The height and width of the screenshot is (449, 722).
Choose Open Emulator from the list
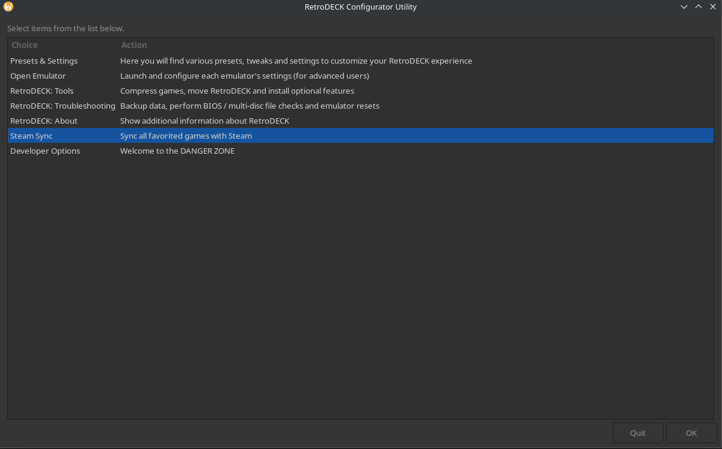pos(38,76)
